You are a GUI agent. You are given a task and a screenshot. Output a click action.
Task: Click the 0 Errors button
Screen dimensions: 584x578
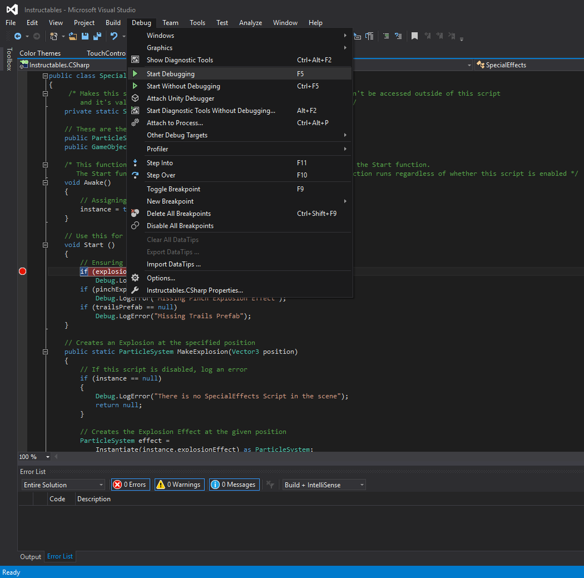tap(130, 484)
